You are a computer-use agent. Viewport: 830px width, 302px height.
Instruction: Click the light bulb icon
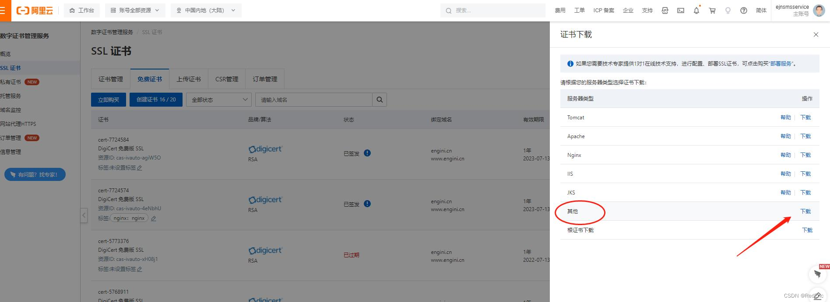[728, 10]
